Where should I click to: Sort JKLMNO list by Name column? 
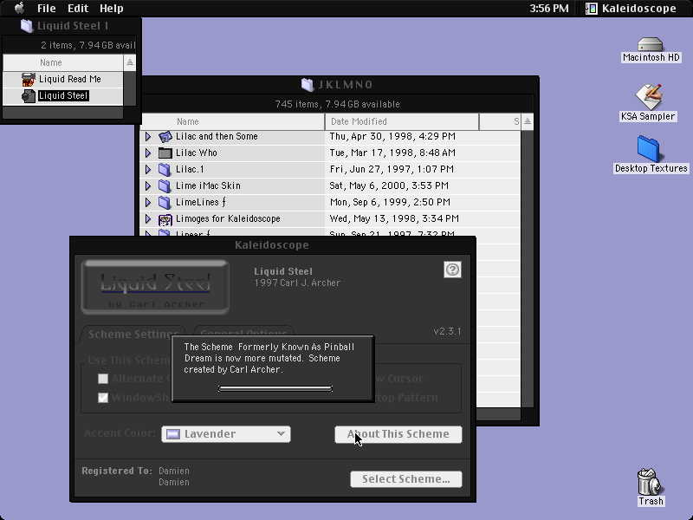232,121
